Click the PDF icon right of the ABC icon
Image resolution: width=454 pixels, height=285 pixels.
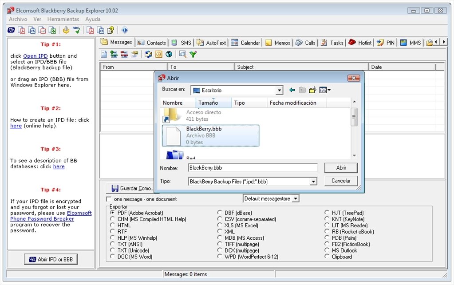point(91,30)
